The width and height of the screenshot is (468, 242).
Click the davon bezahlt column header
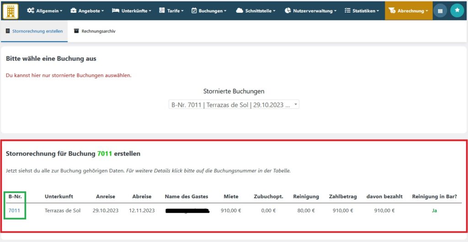click(x=384, y=196)
